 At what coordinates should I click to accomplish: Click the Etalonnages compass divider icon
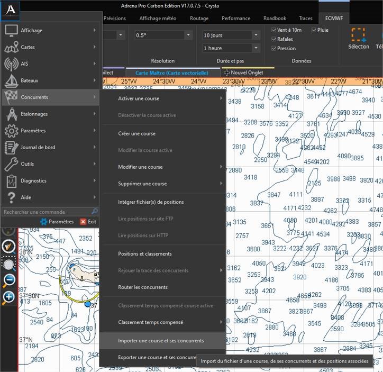coord(12,114)
